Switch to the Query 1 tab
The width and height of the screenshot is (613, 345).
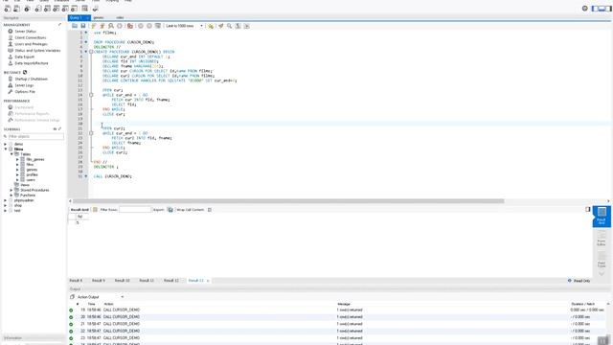tap(79, 17)
